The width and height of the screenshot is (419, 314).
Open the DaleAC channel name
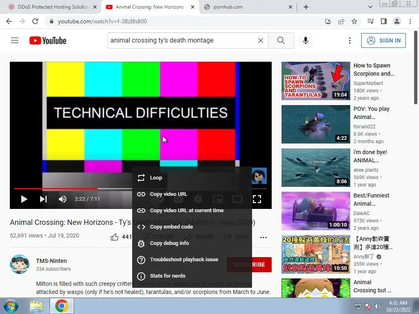pyautogui.click(x=362, y=213)
